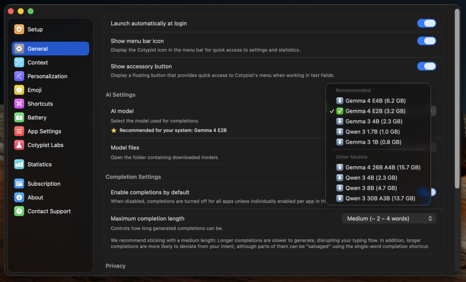Choose Qwen 3 8B (4.7 GB) model

pyautogui.click(x=378, y=188)
